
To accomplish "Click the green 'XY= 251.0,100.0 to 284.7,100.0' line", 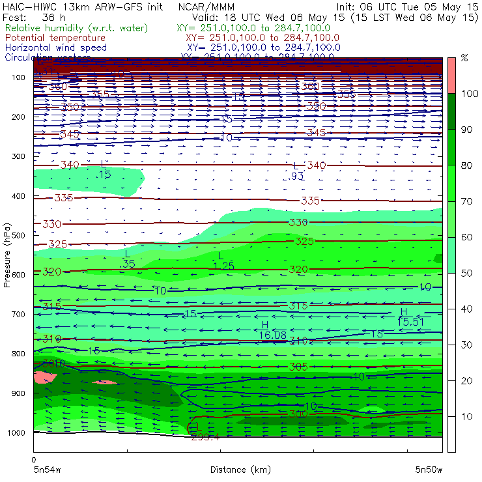I will [253, 28].
